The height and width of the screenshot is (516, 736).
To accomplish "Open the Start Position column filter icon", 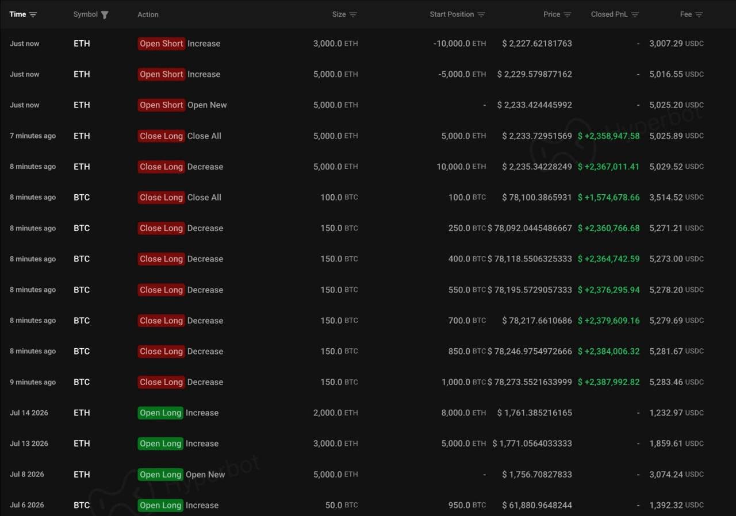I will tap(481, 14).
